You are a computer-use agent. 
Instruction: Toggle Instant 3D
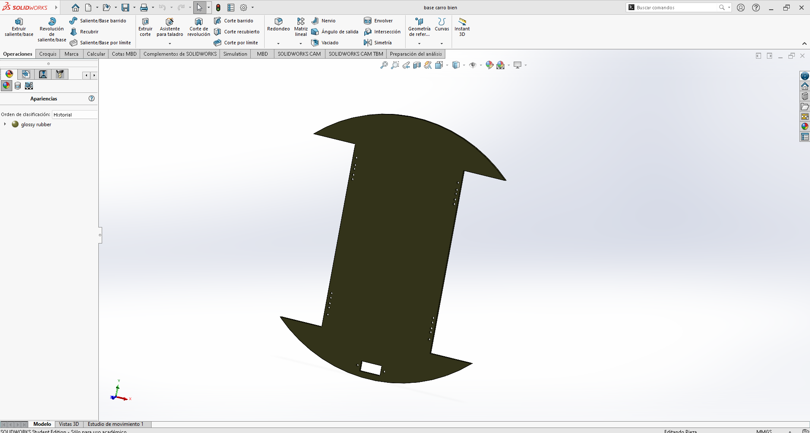pyautogui.click(x=462, y=27)
